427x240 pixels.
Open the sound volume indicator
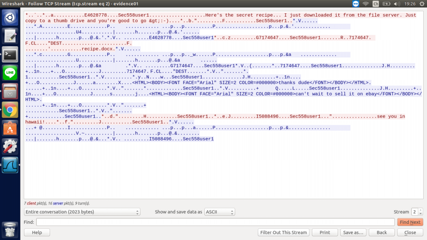pyautogui.click(x=397, y=4)
